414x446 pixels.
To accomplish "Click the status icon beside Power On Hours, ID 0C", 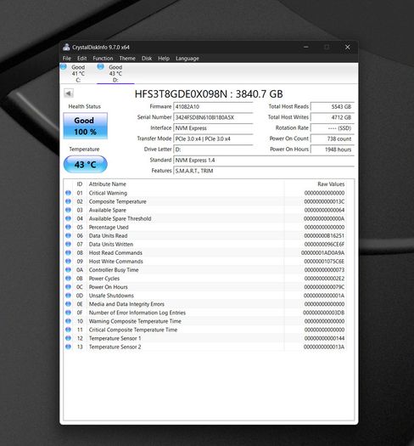I will tap(68, 286).
